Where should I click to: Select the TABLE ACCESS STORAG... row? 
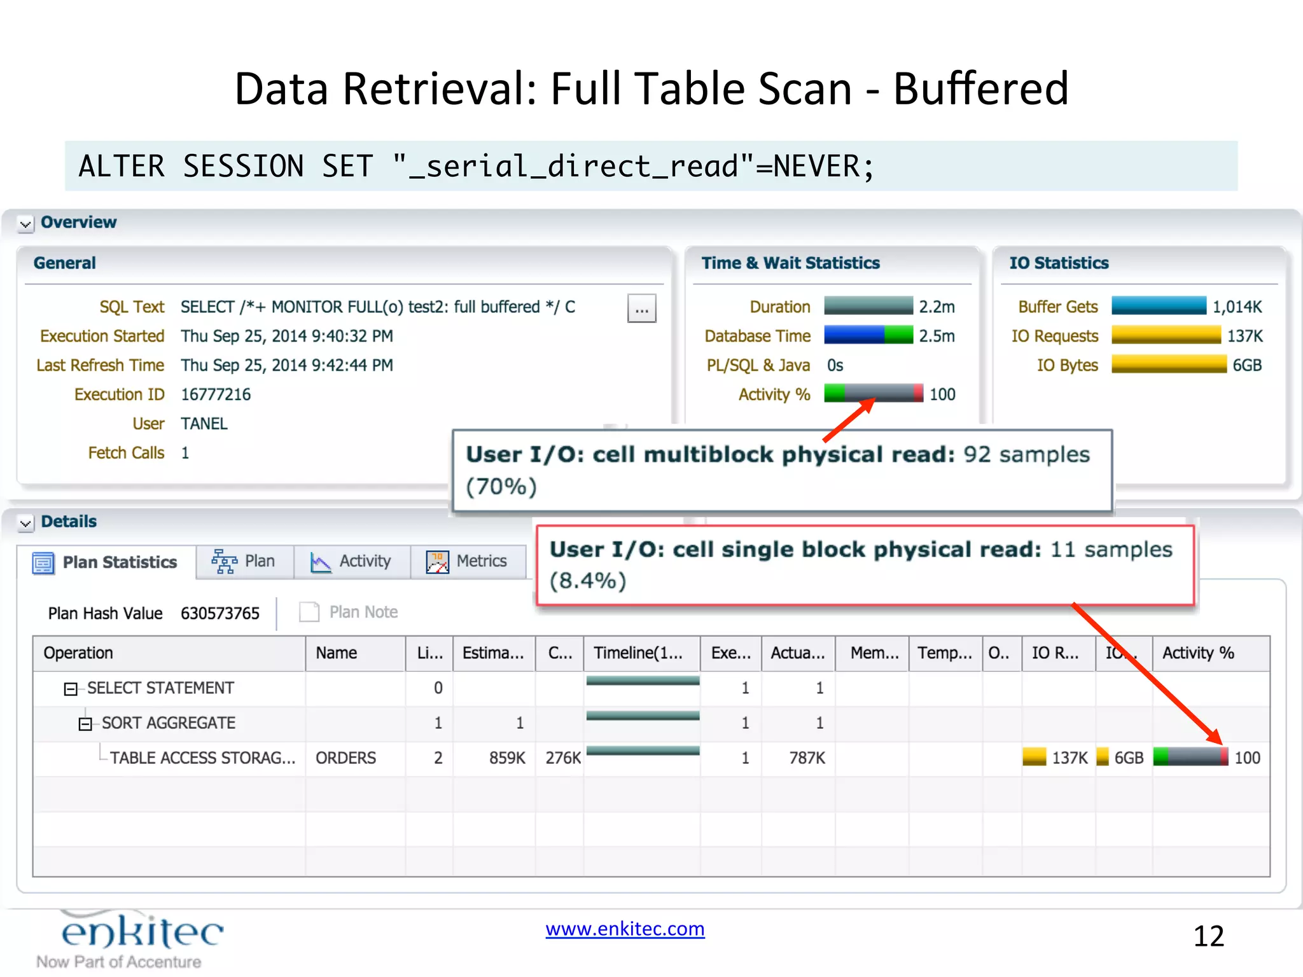pyautogui.click(x=651, y=758)
